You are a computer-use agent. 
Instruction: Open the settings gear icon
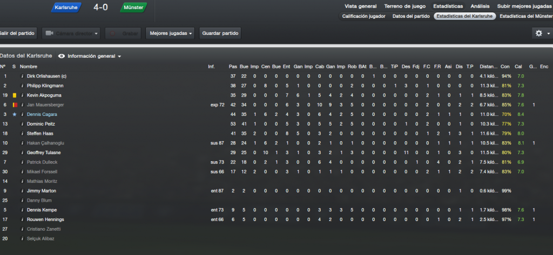538,33
